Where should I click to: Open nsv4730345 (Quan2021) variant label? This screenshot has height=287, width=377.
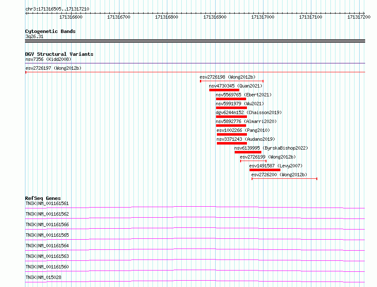(236, 86)
